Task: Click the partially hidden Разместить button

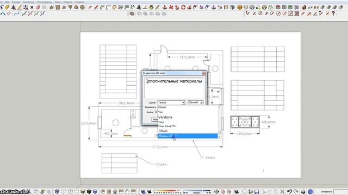Action: point(154,119)
